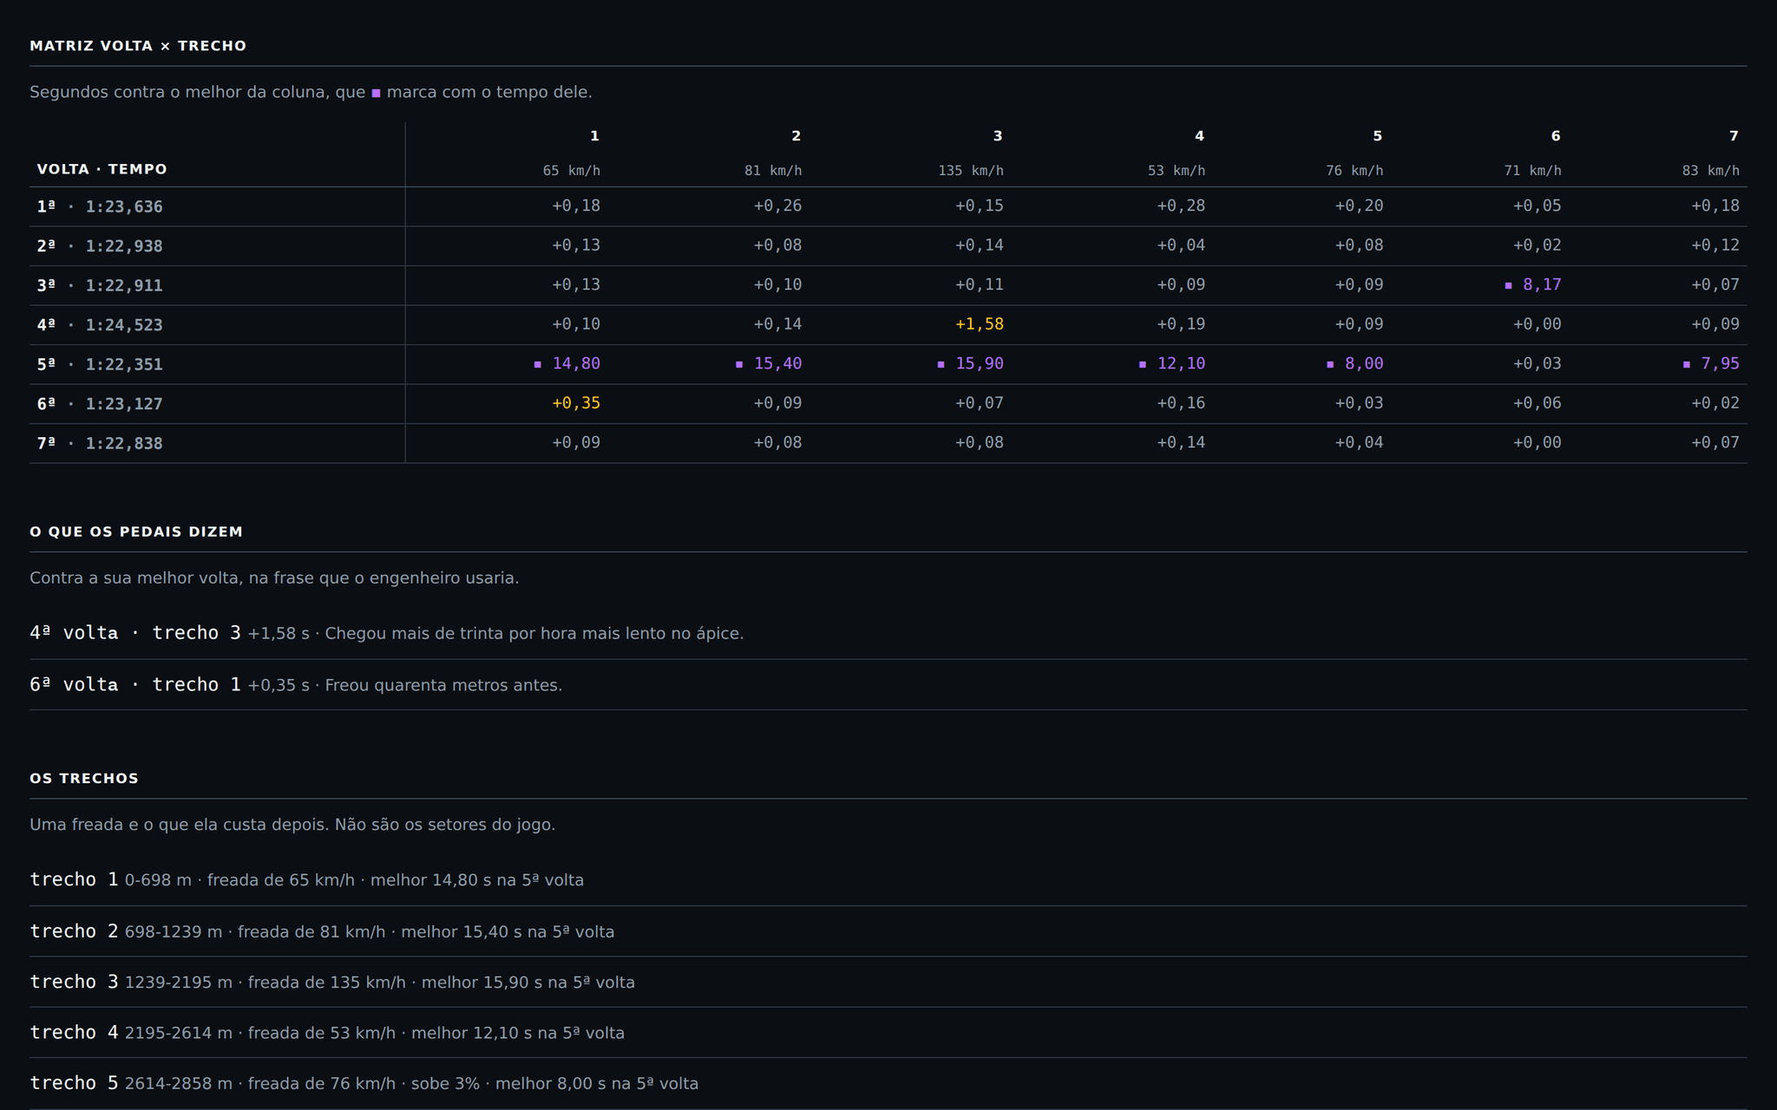Click column header 71 km/h
1777x1110 pixels.
pyautogui.click(x=1532, y=171)
